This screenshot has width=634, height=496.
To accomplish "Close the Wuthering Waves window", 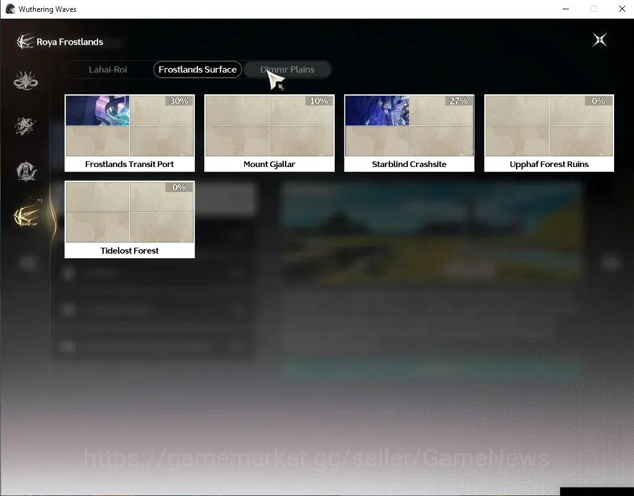I will click(x=622, y=9).
